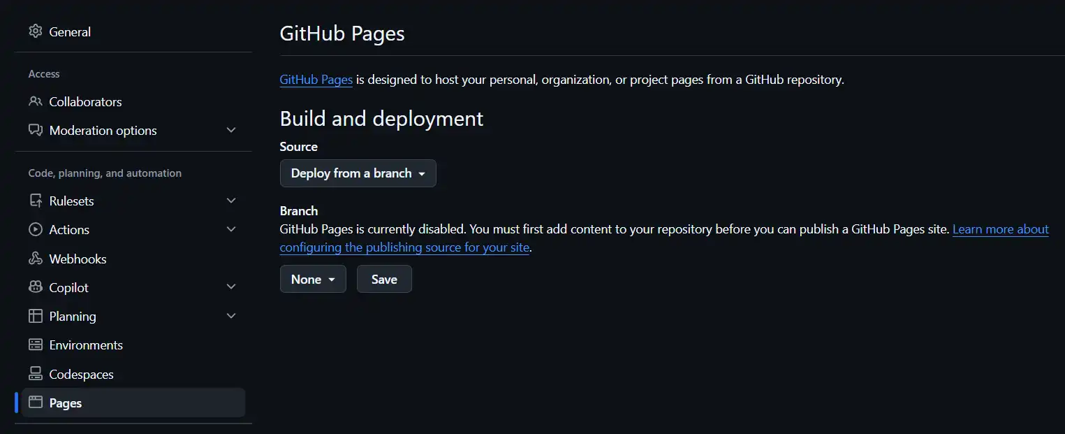Click the Branch label
Viewport: 1065px width, 434px height.
coord(299,211)
